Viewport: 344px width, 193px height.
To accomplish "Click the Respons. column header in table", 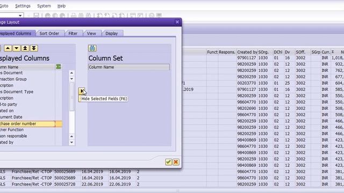I will pyautogui.click(x=227, y=52).
